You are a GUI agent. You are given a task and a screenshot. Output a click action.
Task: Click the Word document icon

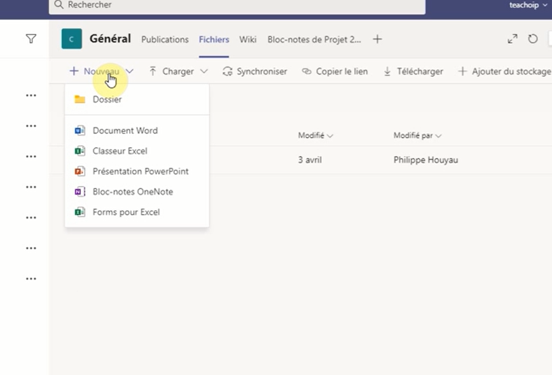[80, 131]
